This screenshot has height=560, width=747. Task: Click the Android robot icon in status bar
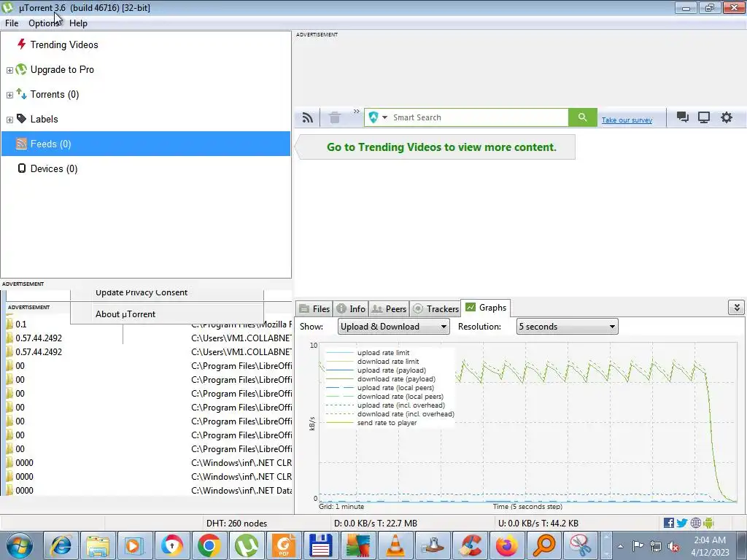(708, 523)
